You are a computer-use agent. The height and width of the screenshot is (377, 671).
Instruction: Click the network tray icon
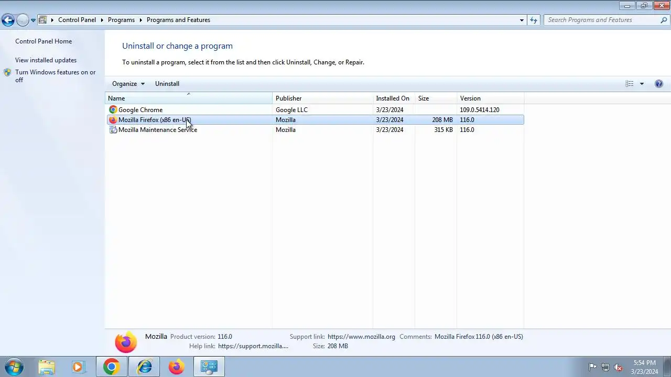pos(605,367)
